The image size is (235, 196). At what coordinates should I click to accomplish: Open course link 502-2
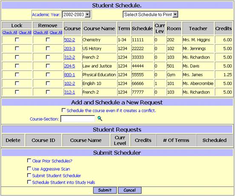[x=69, y=40]
